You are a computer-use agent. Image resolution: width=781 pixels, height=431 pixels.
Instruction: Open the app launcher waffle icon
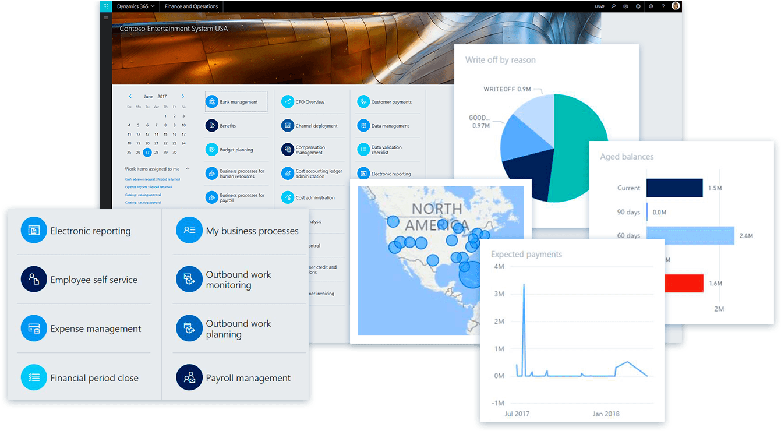tap(105, 6)
